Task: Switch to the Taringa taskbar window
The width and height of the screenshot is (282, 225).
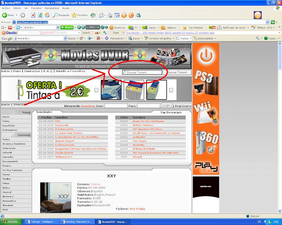Action: point(42,222)
